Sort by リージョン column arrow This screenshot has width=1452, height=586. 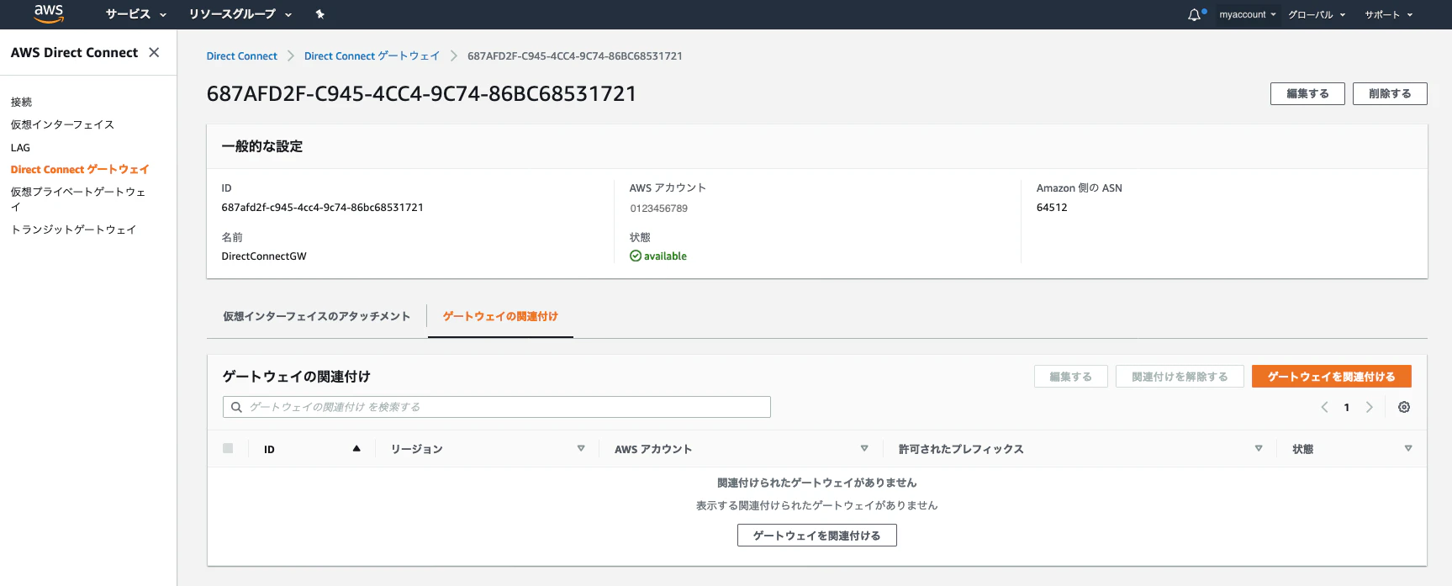(581, 448)
